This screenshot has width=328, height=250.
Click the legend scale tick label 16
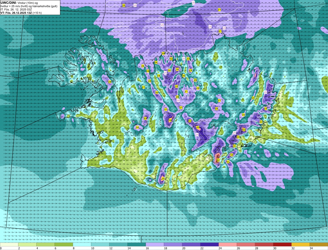click(147, 248)
